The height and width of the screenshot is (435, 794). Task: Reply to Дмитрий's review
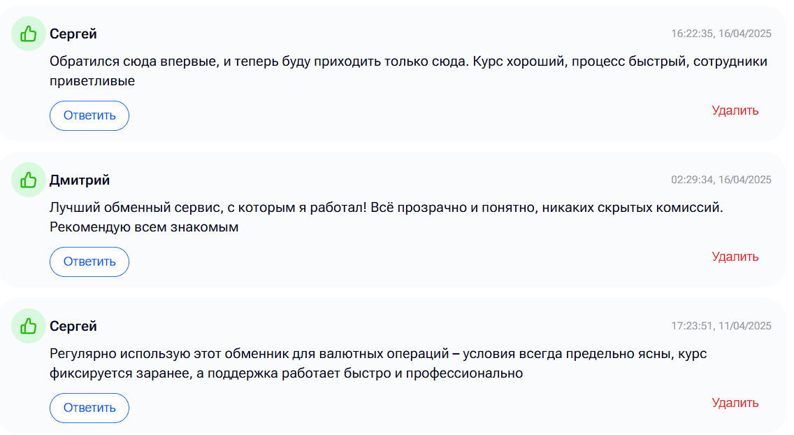pyautogui.click(x=89, y=262)
